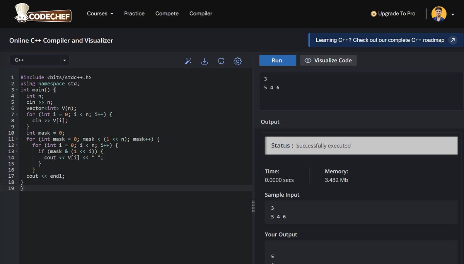Click the reset code icon
This screenshot has width=464, height=264.
tap(221, 61)
